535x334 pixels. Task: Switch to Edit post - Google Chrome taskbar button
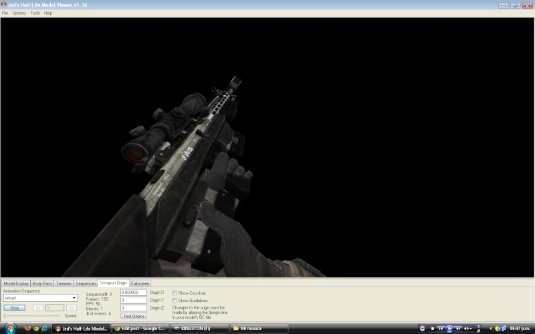point(140,329)
